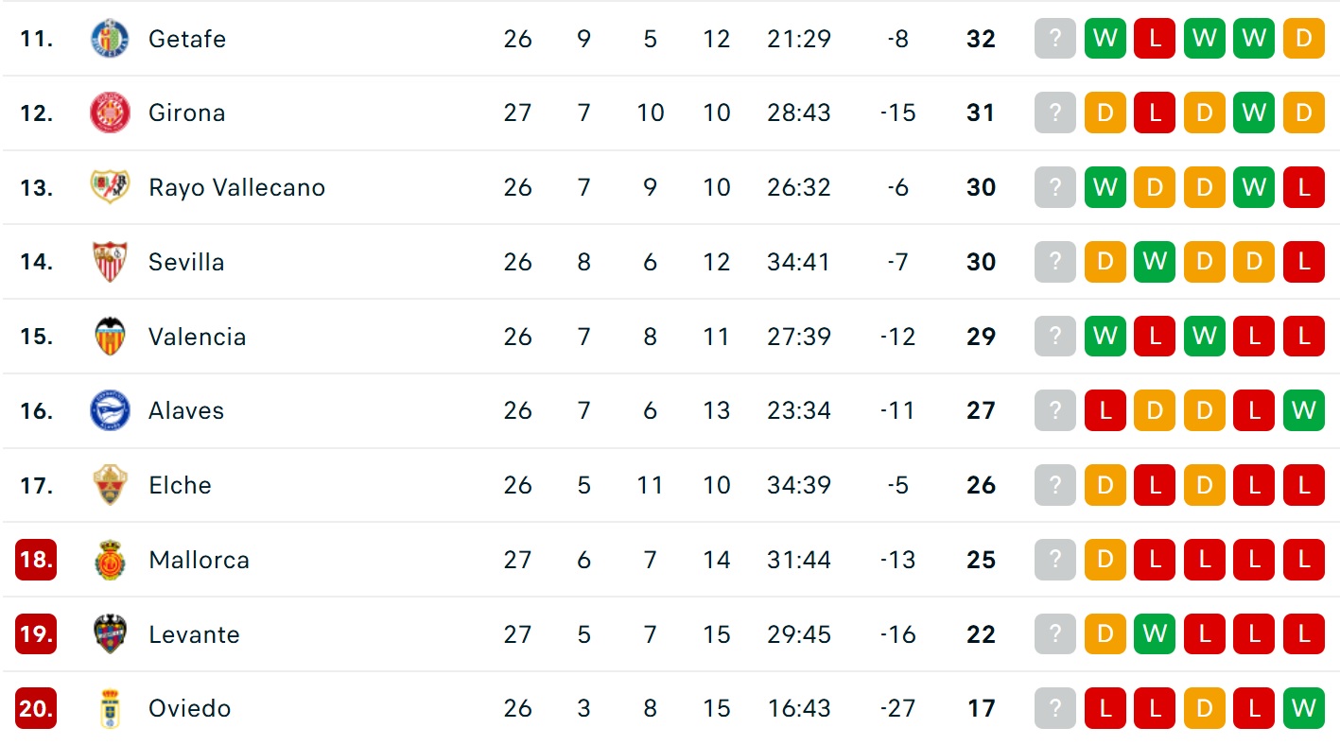The image size is (1340, 745).
Task: Click the Mallorca club crest icon
Action: coord(110,560)
